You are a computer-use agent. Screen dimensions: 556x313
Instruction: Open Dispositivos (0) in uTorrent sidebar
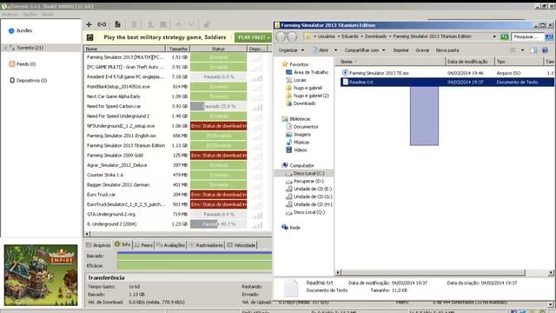click(28, 80)
